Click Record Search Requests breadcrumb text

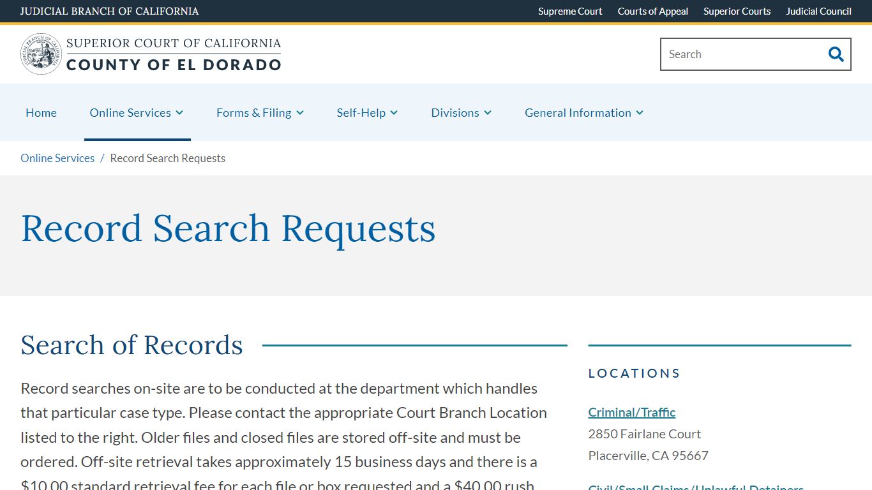point(168,158)
